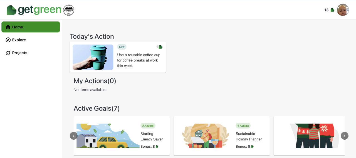
Task: Go to the Explore menu item
Action: point(19,40)
